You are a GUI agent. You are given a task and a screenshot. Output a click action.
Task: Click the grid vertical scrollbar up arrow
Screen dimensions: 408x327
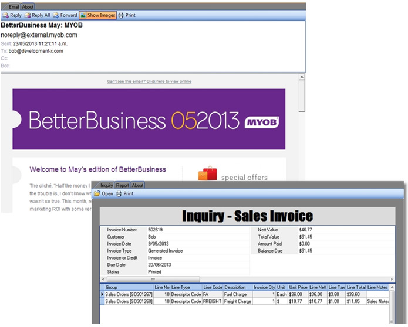(392, 287)
